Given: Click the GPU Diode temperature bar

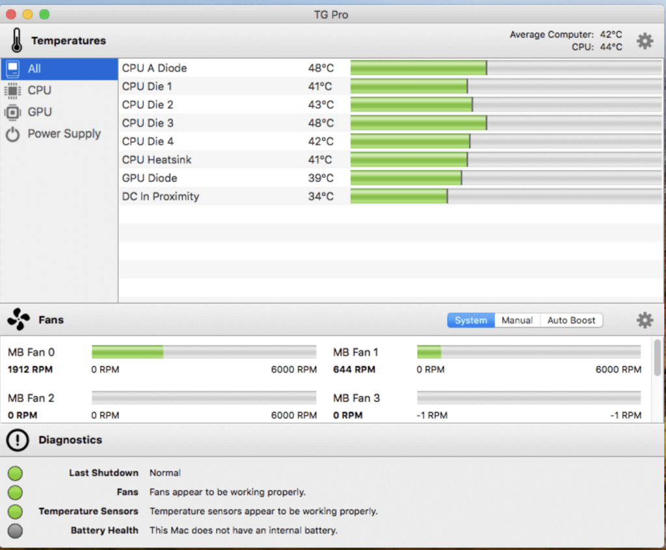Looking at the screenshot, I should (506, 178).
